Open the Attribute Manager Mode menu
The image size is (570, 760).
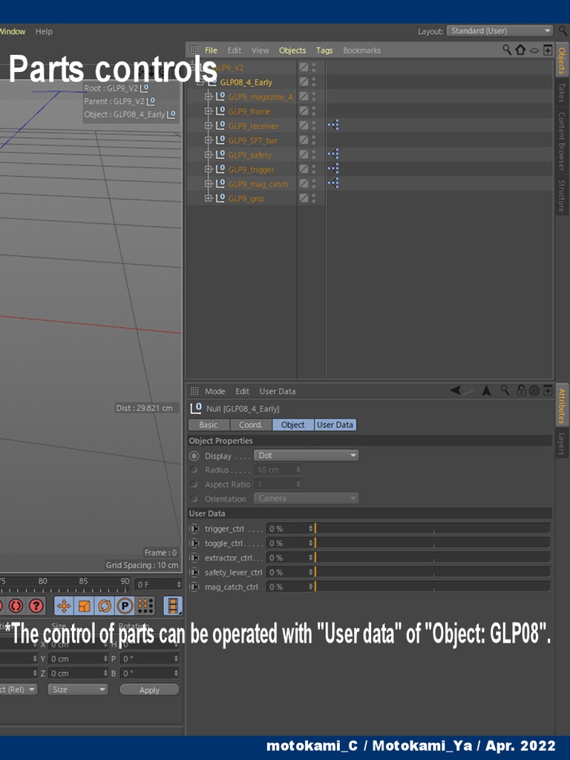point(214,391)
